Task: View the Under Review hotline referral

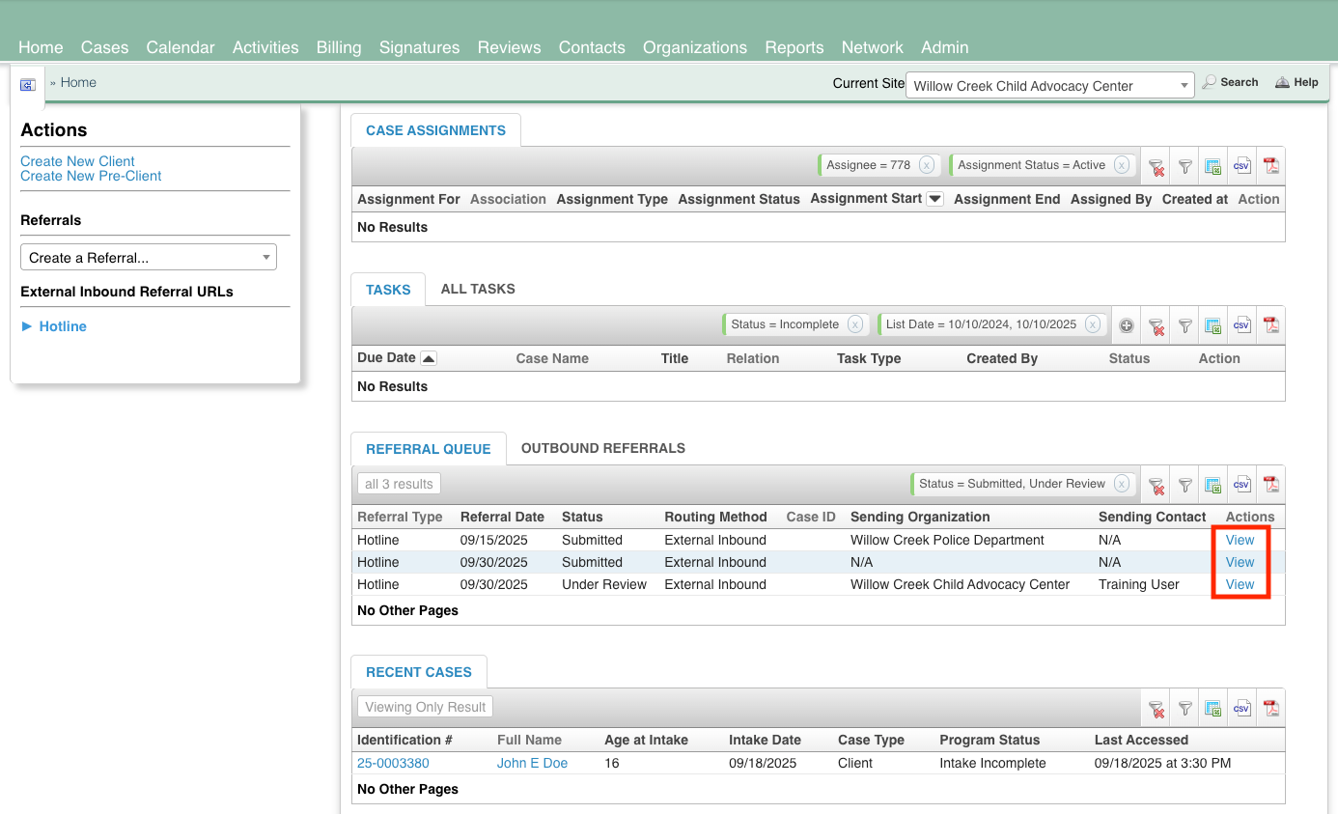Action: tap(1240, 584)
